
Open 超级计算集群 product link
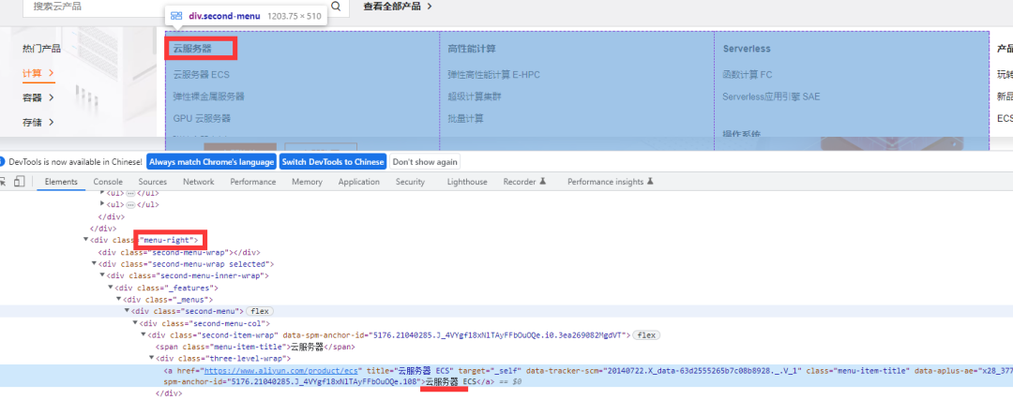tap(475, 96)
